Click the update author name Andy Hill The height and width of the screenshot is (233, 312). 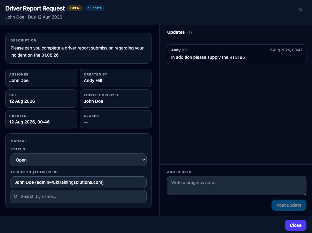point(179,50)
